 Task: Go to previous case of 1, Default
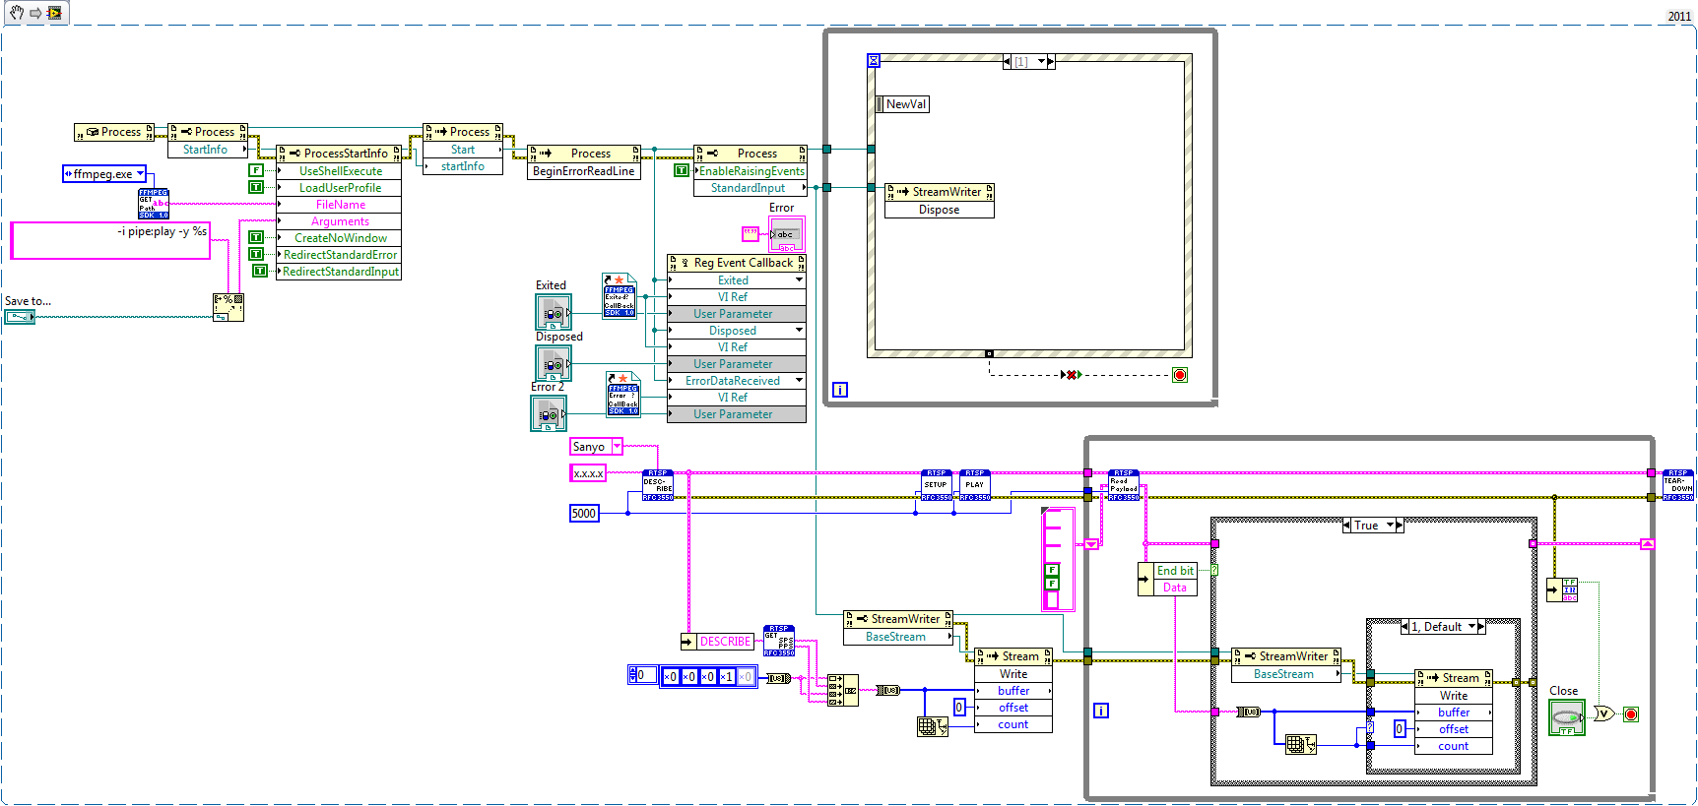pos(1405,626)
